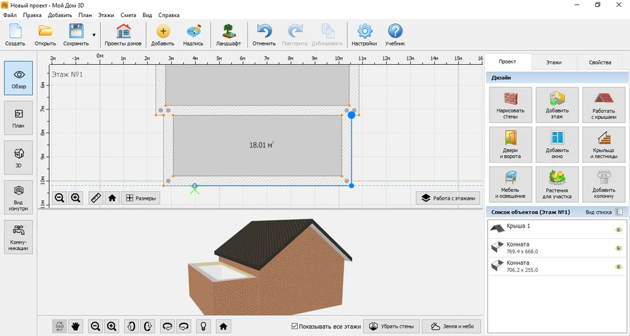Toggle Вид списка list view icon

click(619, 212)
